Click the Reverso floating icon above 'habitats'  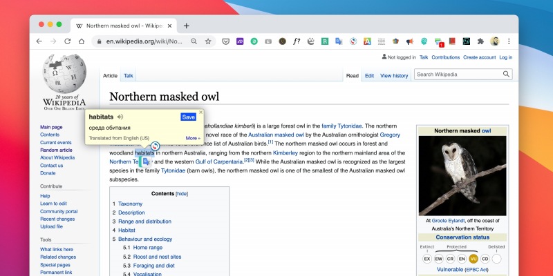[155, 146]
